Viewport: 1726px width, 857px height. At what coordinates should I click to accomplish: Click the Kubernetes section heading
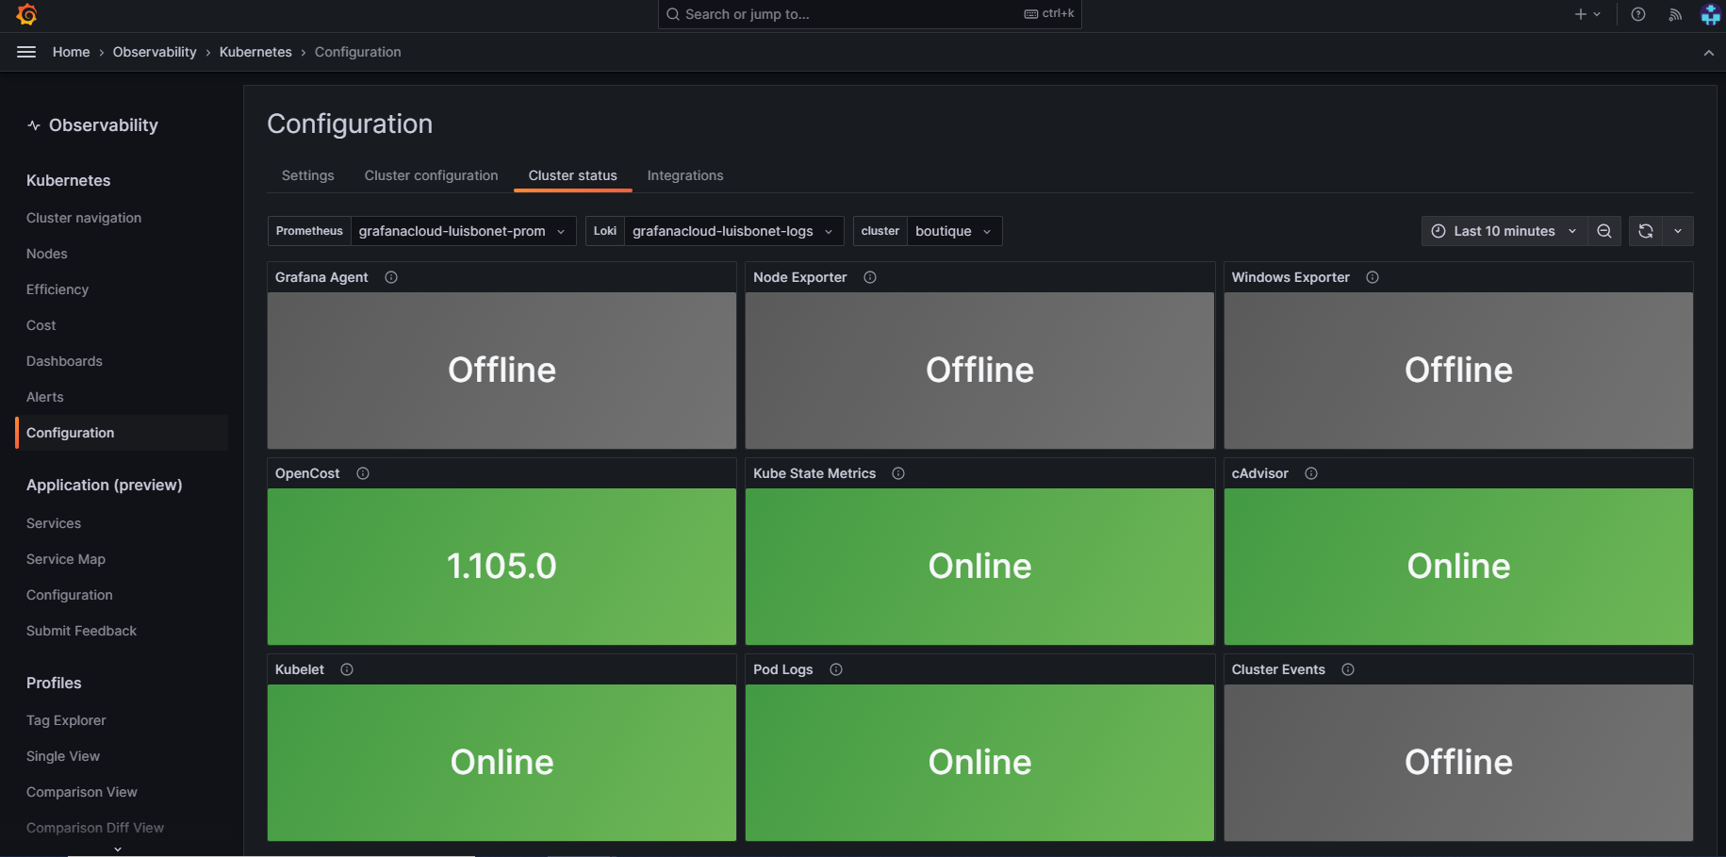(x=69, y=180)
